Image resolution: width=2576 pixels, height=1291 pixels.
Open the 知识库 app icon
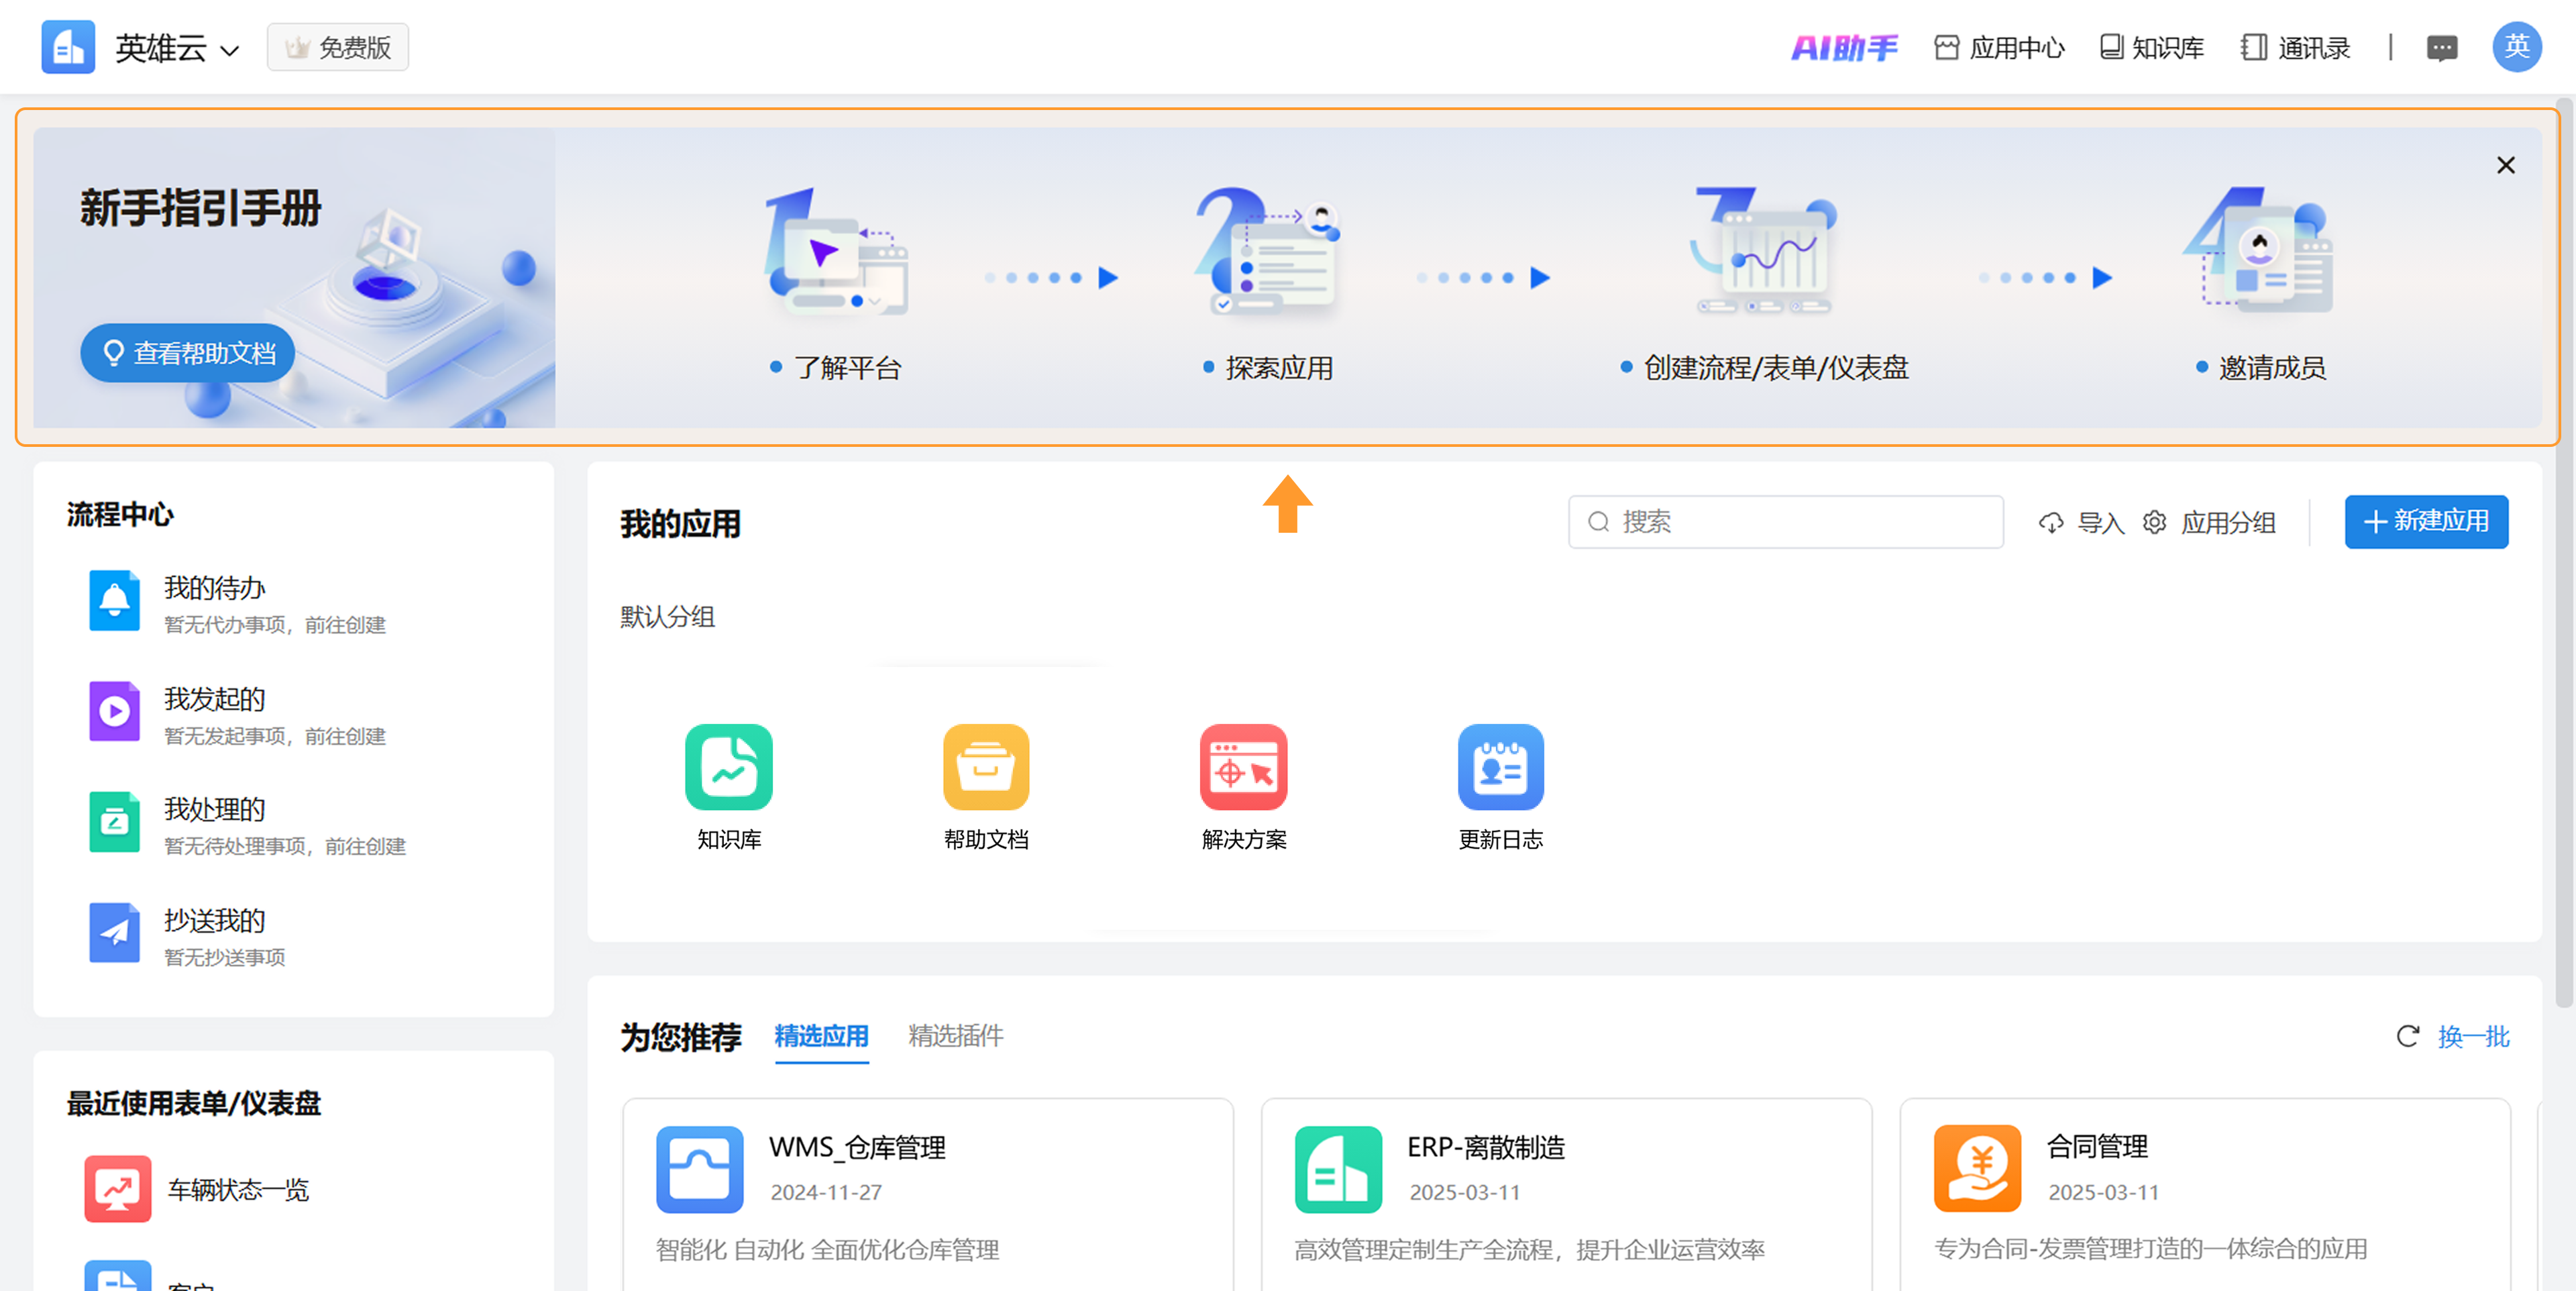coord(728,767)
